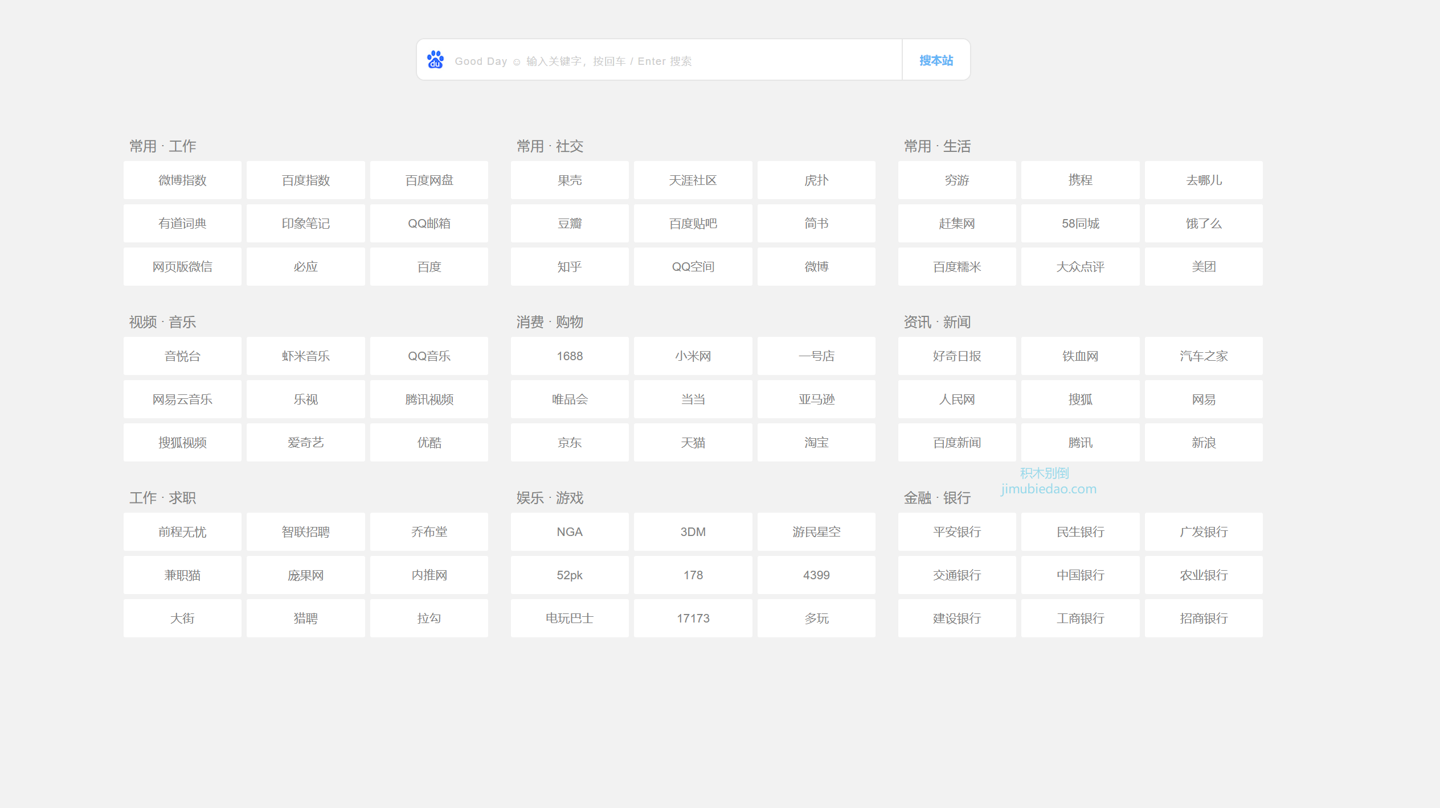Open QQ邮箱 link
This screenshot has width=1440, height=808.
429,224
